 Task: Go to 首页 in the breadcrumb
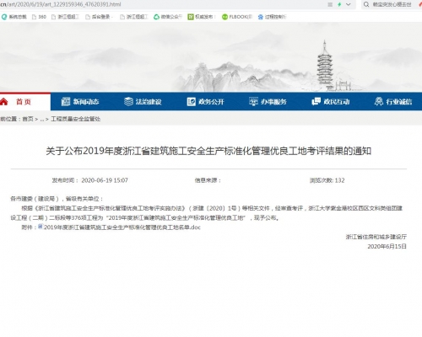tap(28, 119)
